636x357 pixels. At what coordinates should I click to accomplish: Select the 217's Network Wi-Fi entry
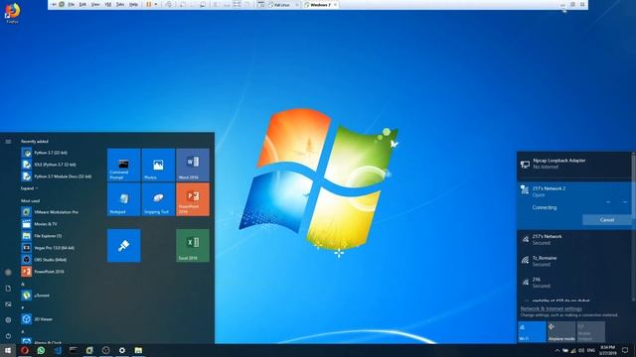click(x=574, y=240)
